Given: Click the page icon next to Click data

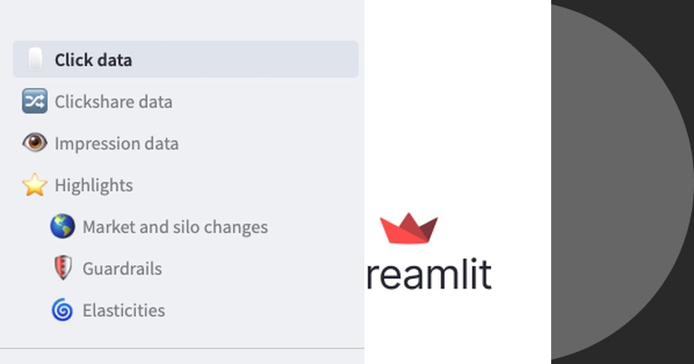Looking at the screenshot, I should (x=34, y=59).
